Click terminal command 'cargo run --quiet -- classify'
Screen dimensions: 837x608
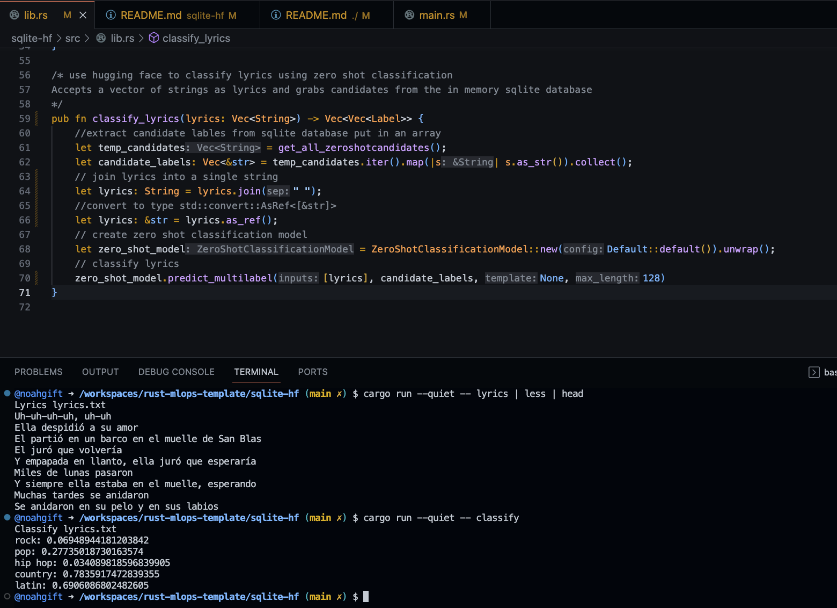pos(441,518)
